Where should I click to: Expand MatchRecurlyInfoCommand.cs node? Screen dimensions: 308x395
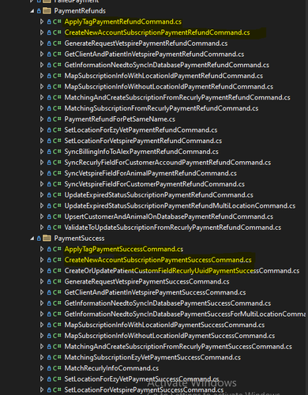pyautogui.click(x=42, y=368)
